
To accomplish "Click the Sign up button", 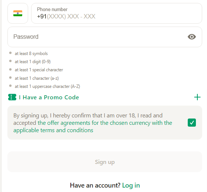I will (x=105, y=162).
